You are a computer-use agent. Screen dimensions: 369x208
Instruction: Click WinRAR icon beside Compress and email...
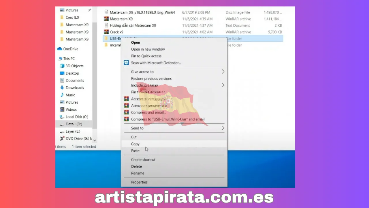point(126,112)
